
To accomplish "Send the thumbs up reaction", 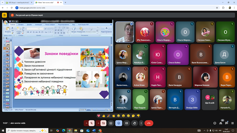I will [104, 116].
